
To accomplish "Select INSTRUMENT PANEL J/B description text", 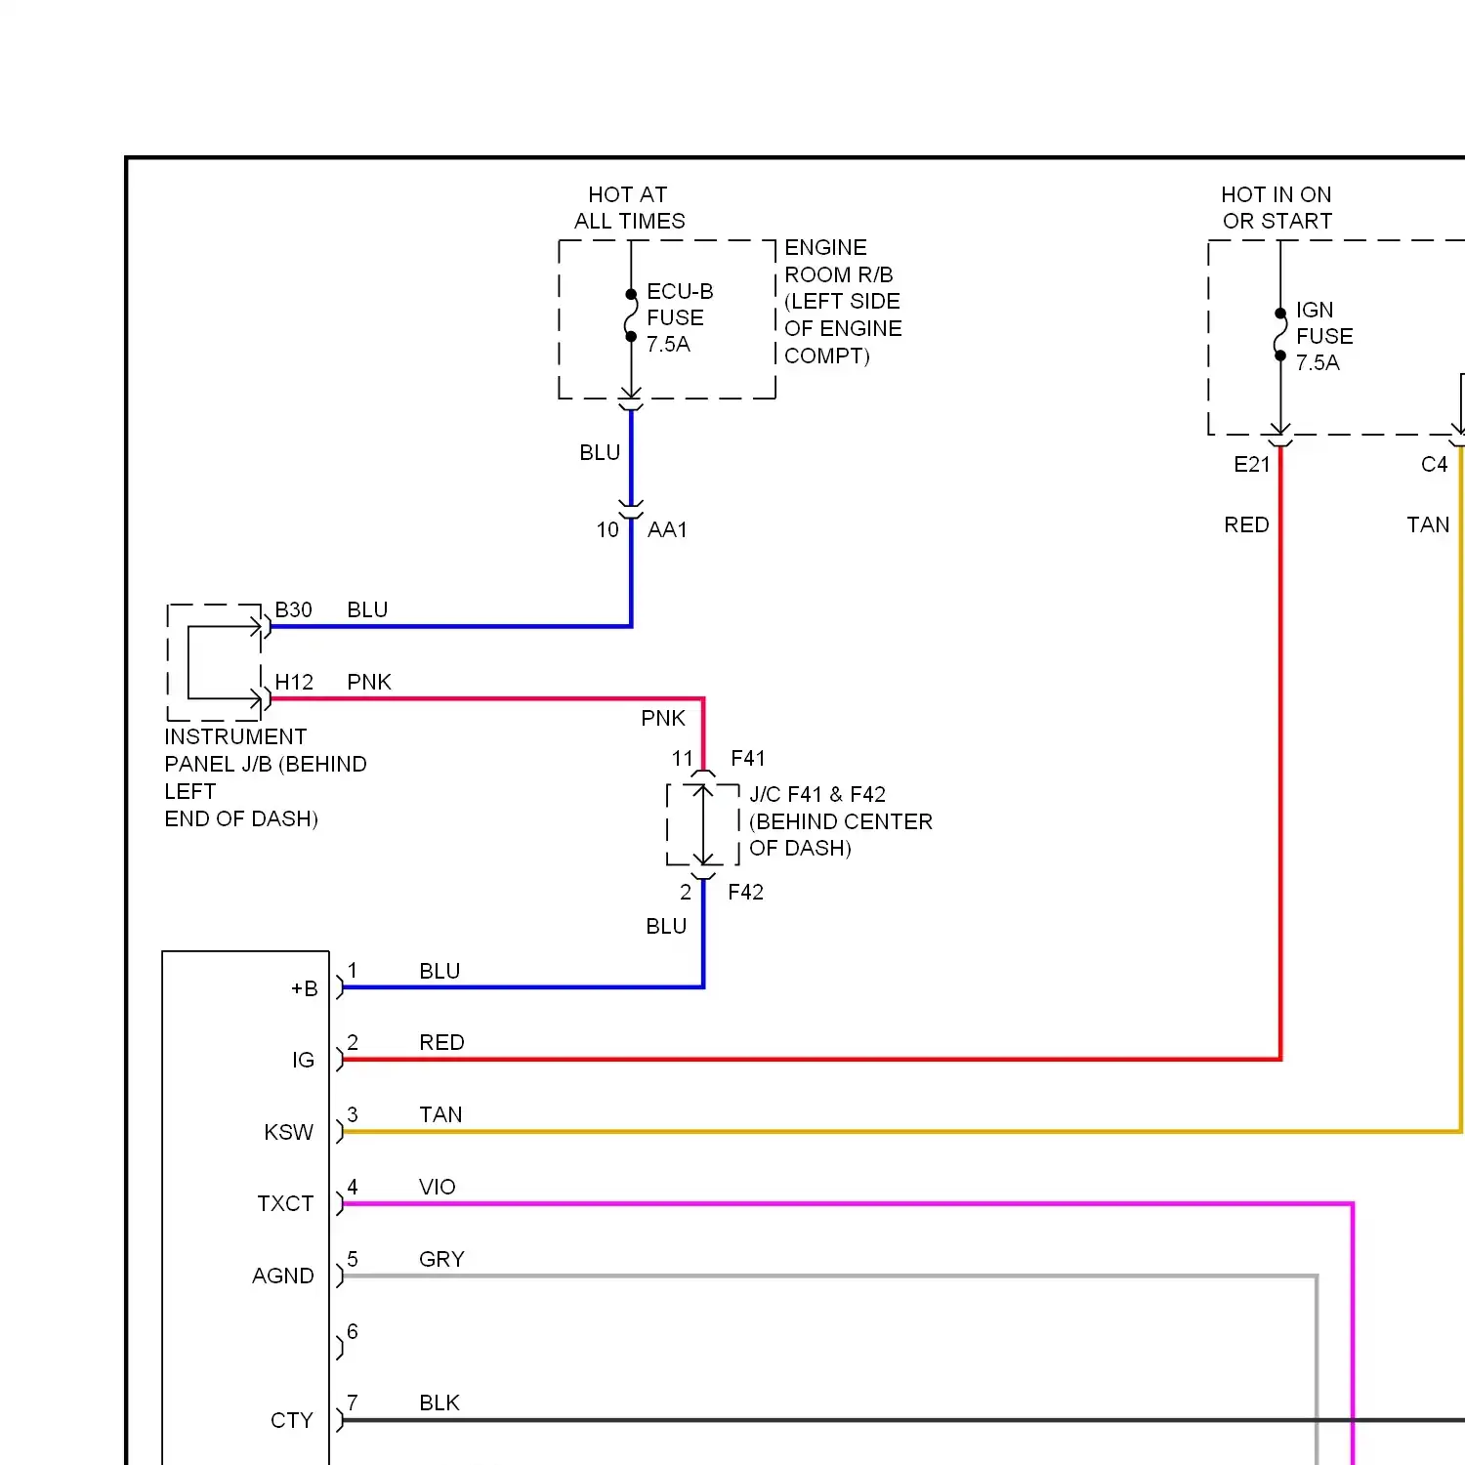I will 266,778.
